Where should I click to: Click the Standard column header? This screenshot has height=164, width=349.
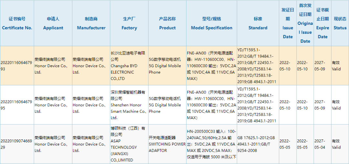coord(258,23)
